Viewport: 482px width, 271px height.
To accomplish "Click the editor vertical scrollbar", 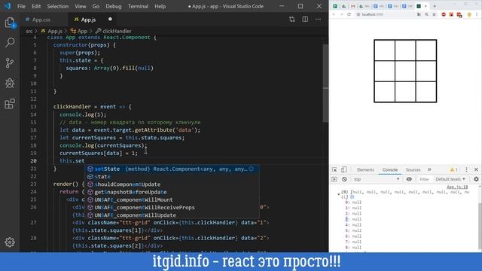I will point(325,83).
